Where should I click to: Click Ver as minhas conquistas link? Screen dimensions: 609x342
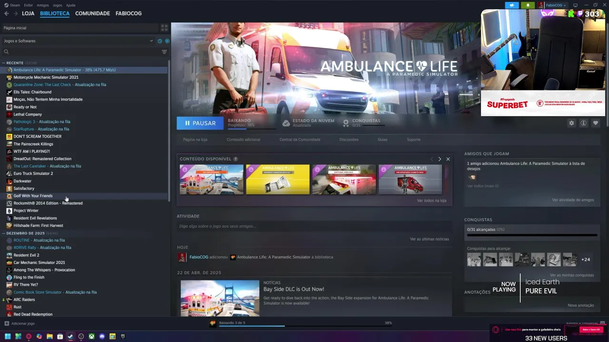coord(572,275)
